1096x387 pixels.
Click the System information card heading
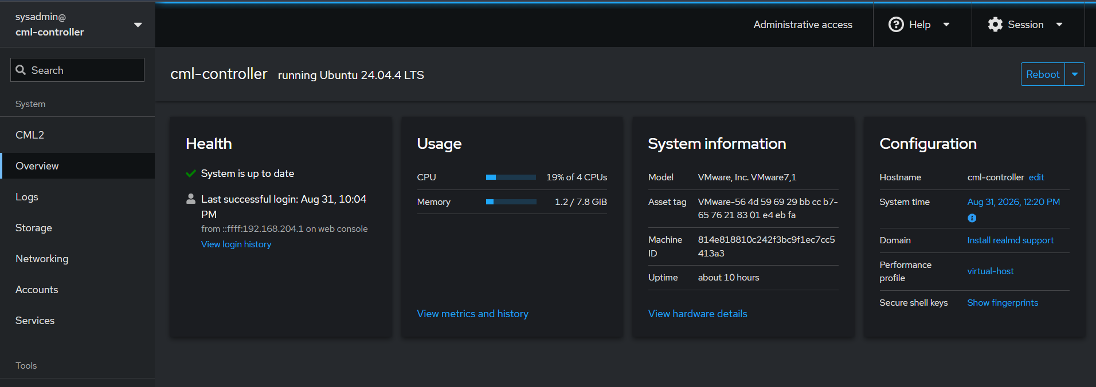pos(717,144)
